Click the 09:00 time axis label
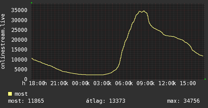This screenshot has width=208, height=108. tap(145, 83)
